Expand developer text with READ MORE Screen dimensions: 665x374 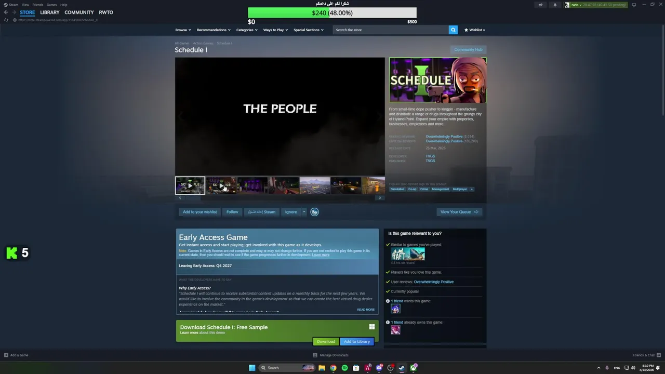(x=366, y=310)
